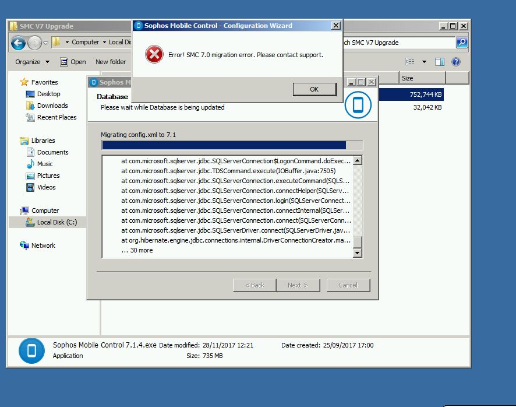Click the Next button in wizard
This screenshot has height=407, width=516.
(x=298, y=285)
